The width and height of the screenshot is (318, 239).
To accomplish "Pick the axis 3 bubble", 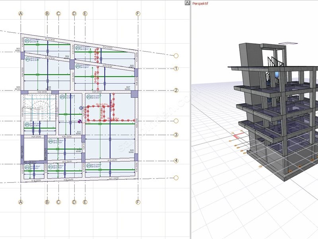I will [176, 135].
